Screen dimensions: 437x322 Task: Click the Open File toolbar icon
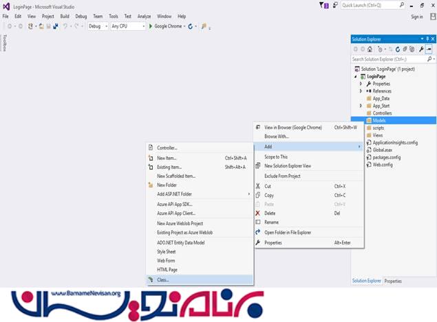(41, 26)
